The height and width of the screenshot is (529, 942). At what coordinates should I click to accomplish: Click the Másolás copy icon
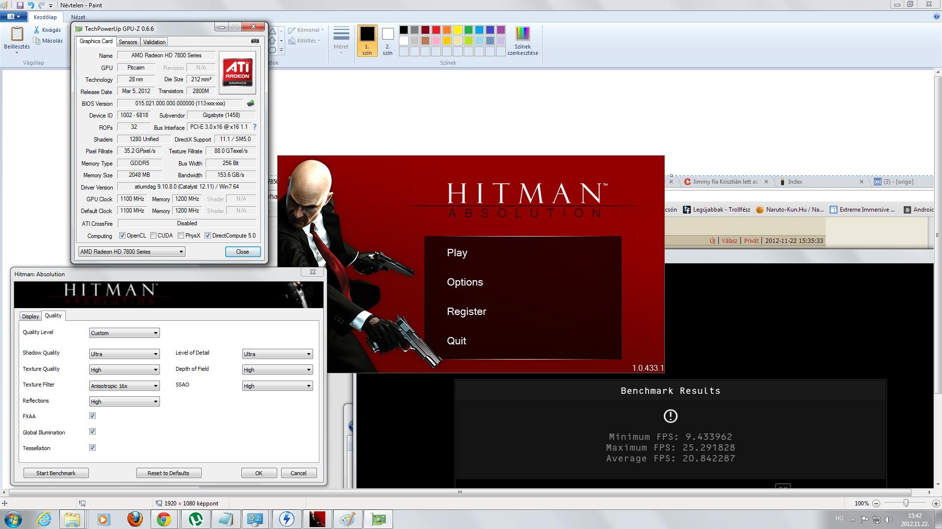37,41
